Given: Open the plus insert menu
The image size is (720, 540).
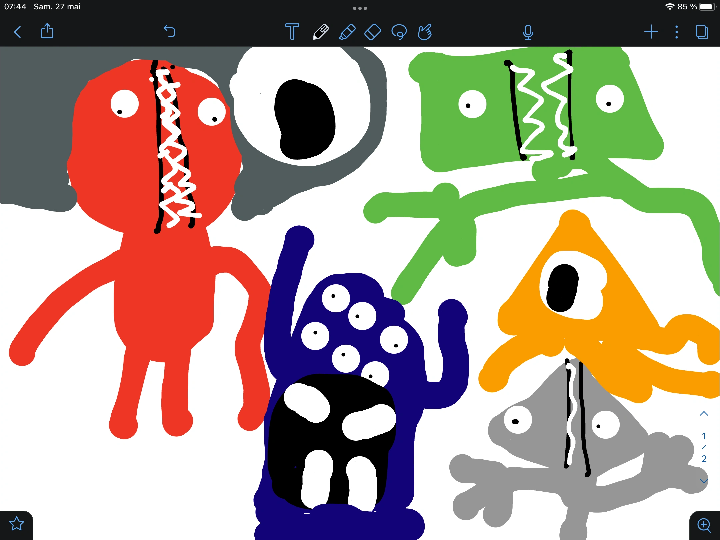Looking at the screenshot, I should tap(651, 32).
